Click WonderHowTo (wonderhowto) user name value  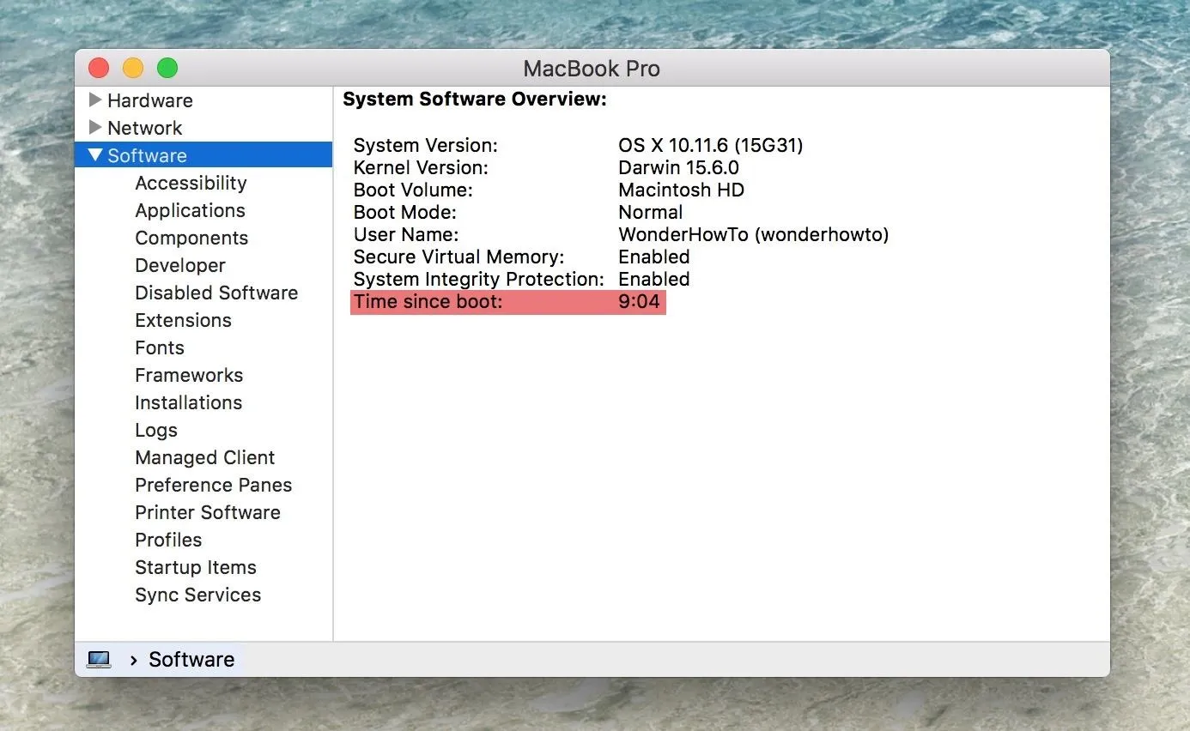pyautogui.click(x=754, y=234)
